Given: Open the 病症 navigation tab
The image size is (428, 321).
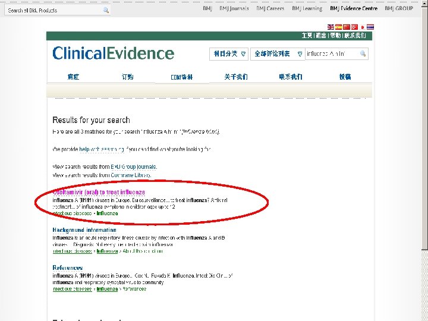Looking at the screenshot, I should (x=74, y=77).
